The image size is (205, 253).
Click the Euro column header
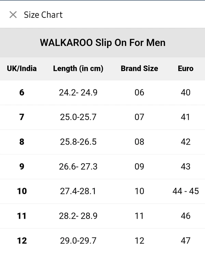186,68
